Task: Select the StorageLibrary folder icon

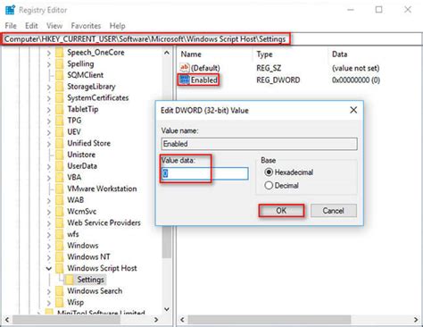Action: pos(60,87)
